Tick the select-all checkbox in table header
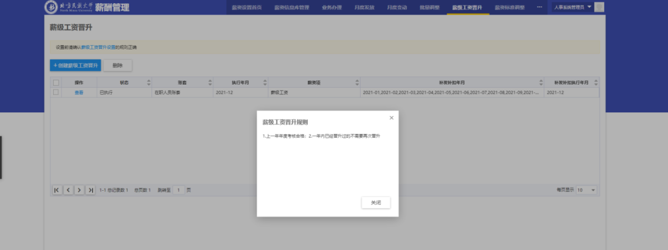This screenshot has height=250, width=668. (56, 83)
